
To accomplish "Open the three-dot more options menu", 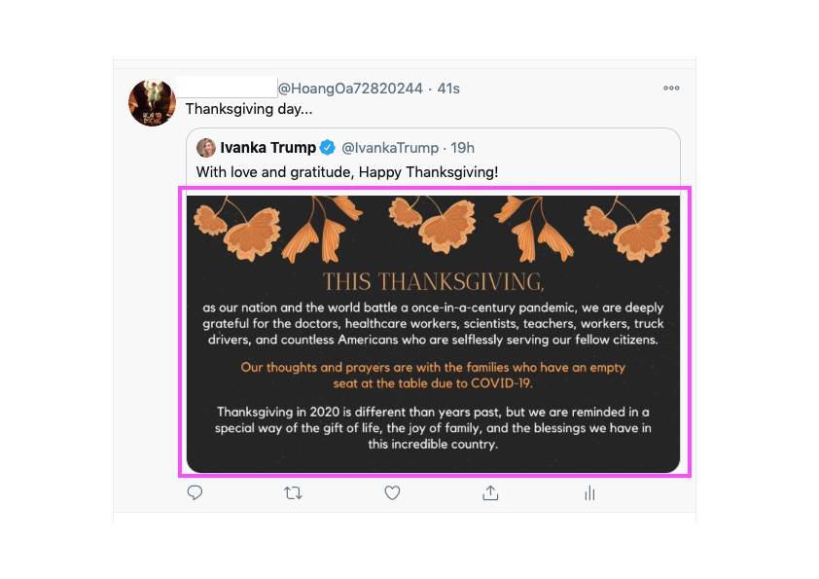I will point(671,88).
